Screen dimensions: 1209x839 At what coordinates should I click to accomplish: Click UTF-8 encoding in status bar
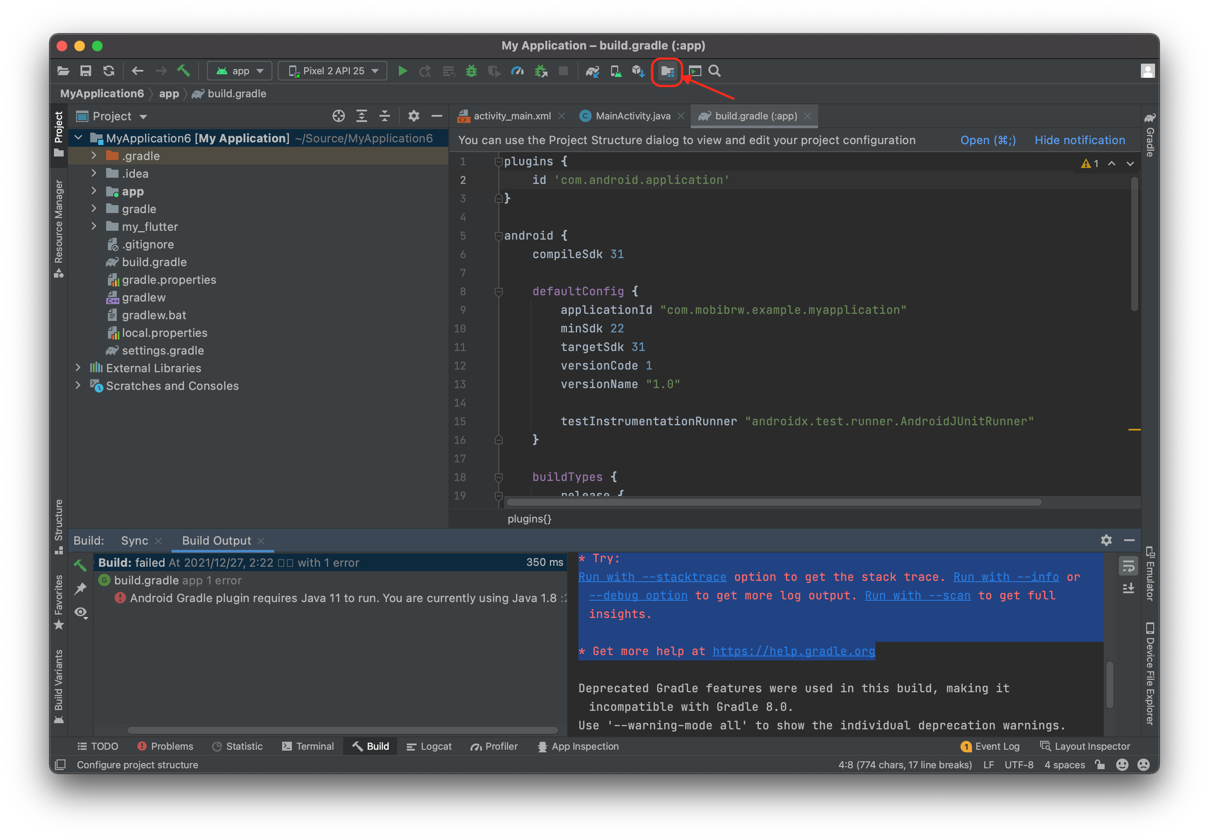coord(1019,766)
